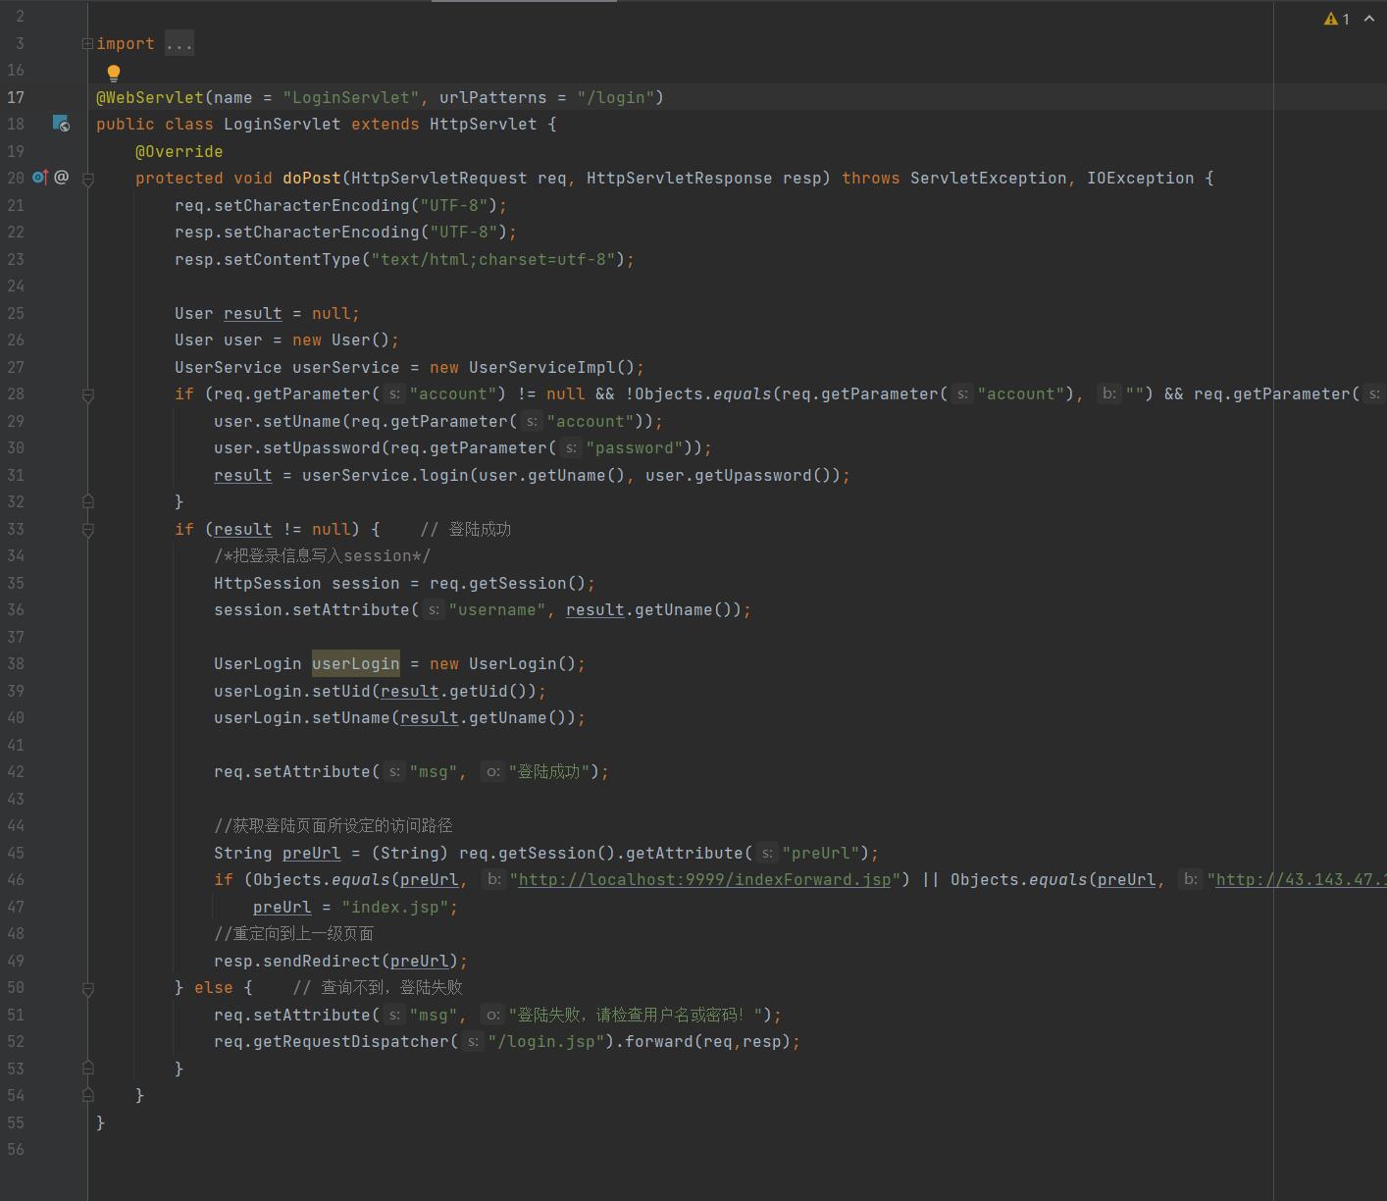Click the //获取登陆页面所设定的访问路径 comment

(x=334, y=826)
